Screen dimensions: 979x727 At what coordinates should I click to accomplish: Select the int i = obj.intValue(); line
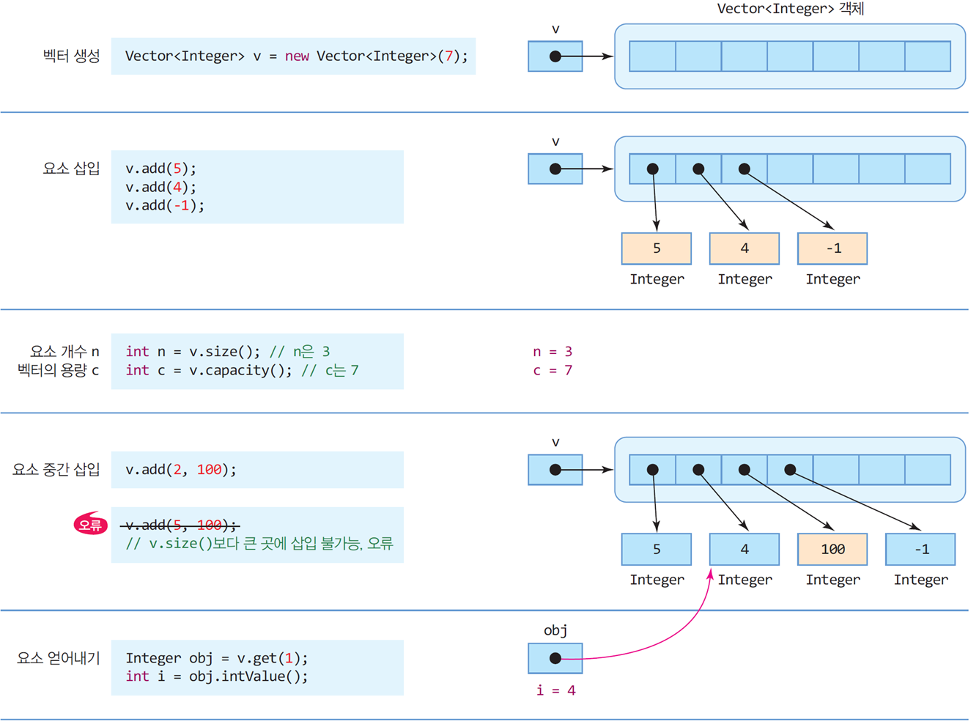pos(217,676)
